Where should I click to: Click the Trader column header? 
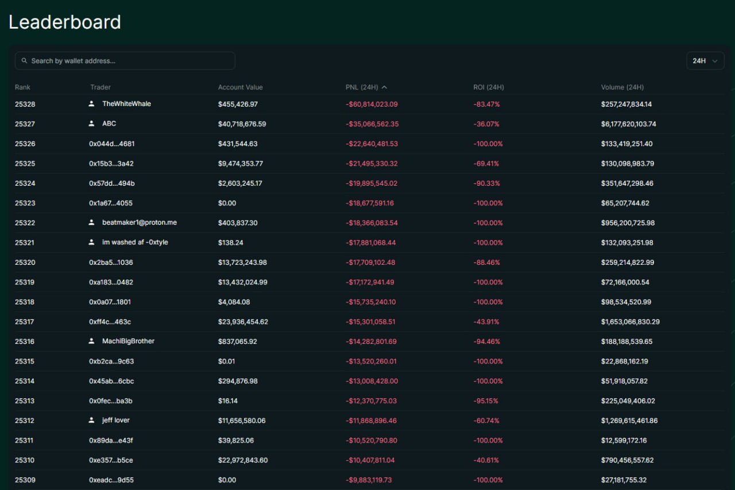[100, 87]
